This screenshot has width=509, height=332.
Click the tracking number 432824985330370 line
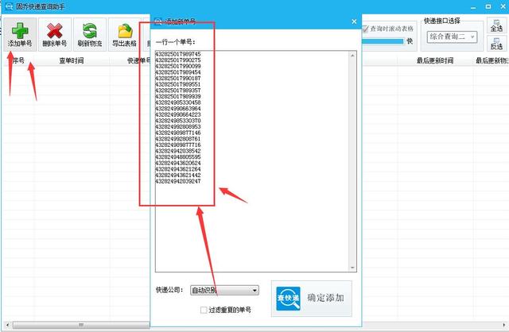point(178,121)
